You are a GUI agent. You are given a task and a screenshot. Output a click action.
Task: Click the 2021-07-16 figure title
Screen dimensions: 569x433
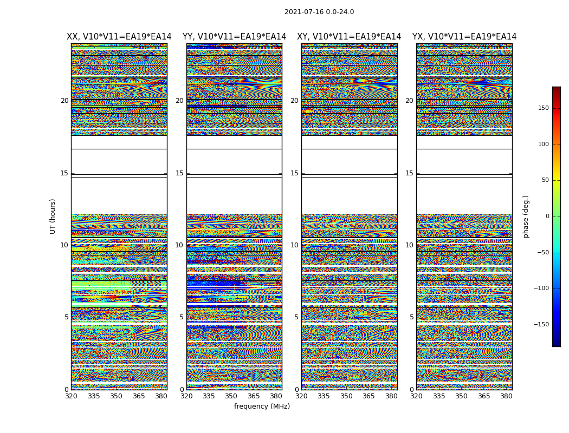[319, 12]
